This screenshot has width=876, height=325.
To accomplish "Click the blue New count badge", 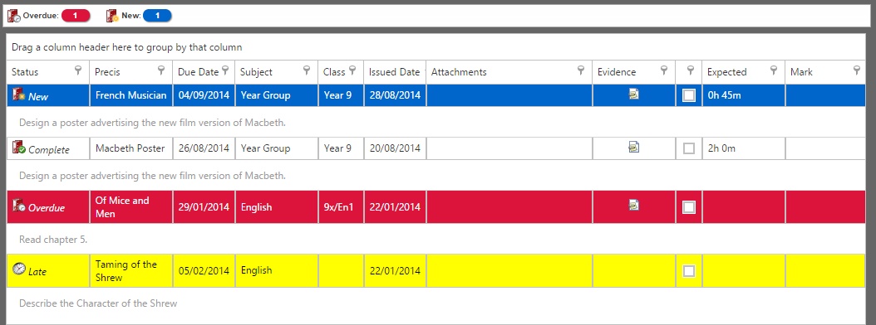I will click(158, 16).
